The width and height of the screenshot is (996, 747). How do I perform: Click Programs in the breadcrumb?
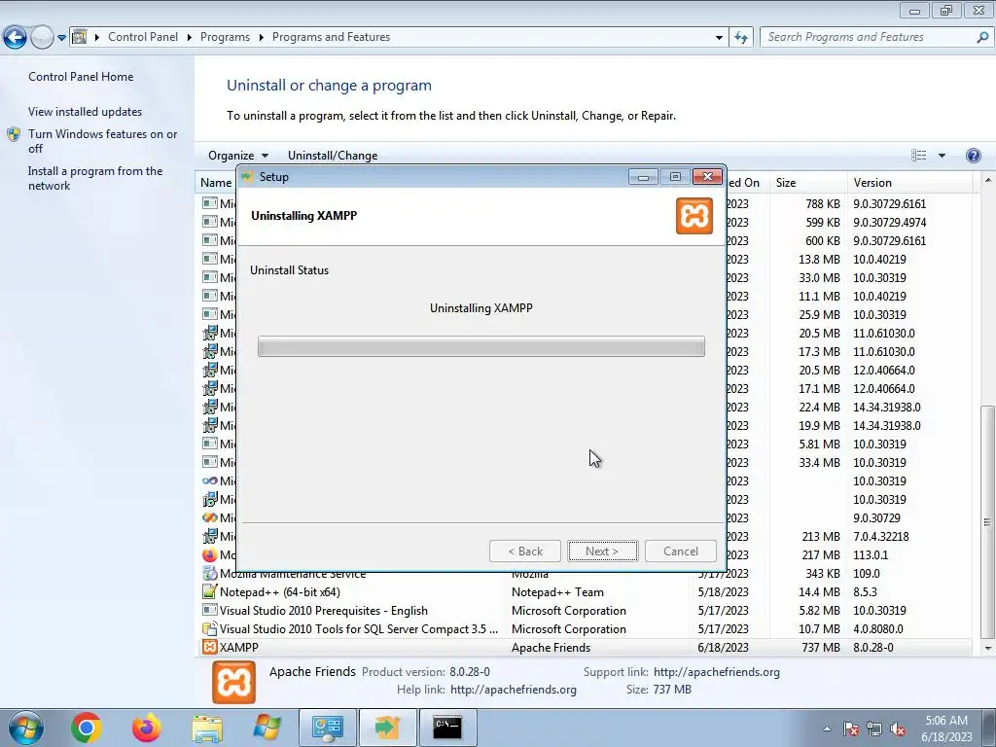pos(225,37)
